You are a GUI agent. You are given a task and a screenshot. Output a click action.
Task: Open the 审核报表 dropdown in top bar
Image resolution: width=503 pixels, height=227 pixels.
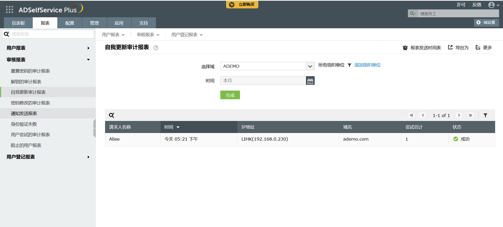pyautogui.click(x=148, y=35)
